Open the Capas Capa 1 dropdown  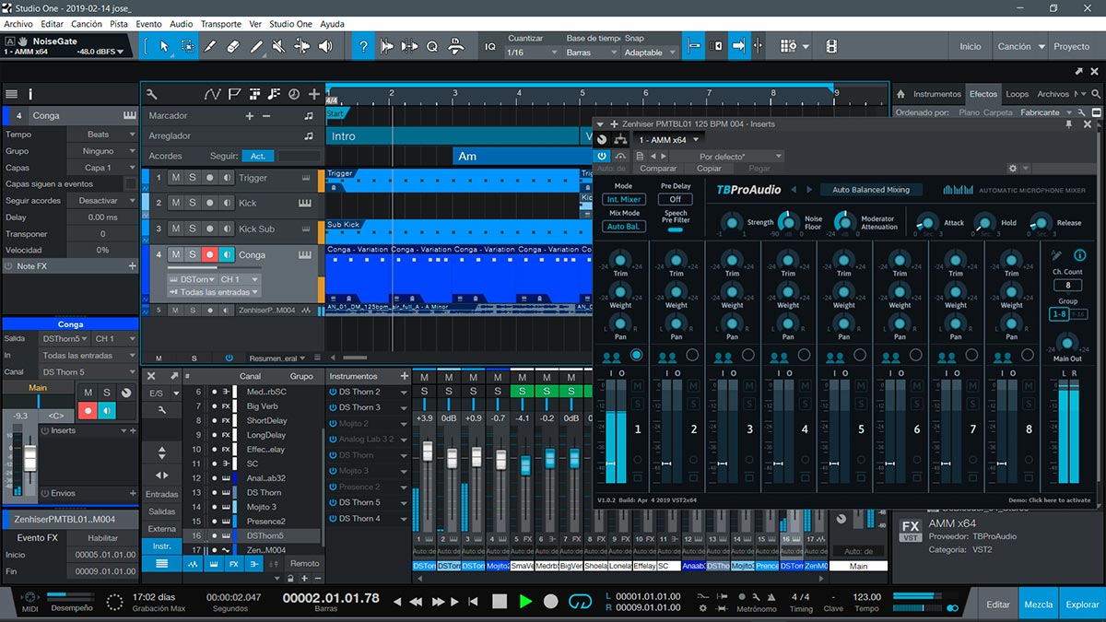point(102,168)
